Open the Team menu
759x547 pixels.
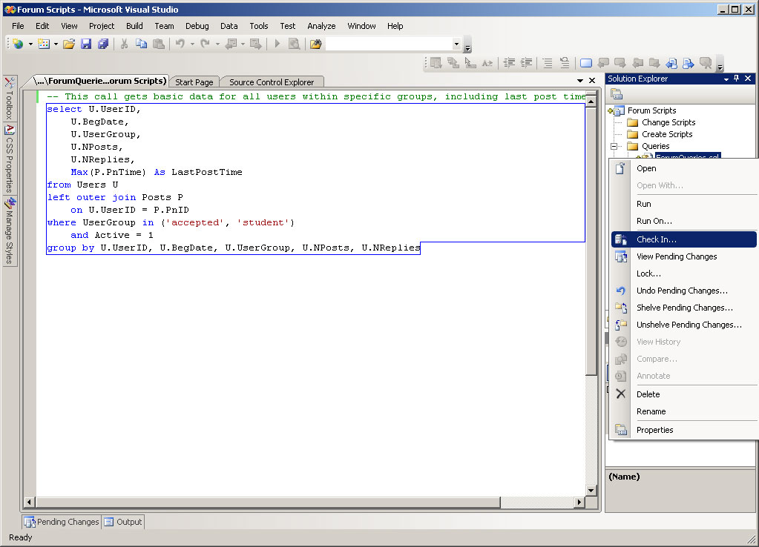164,26
